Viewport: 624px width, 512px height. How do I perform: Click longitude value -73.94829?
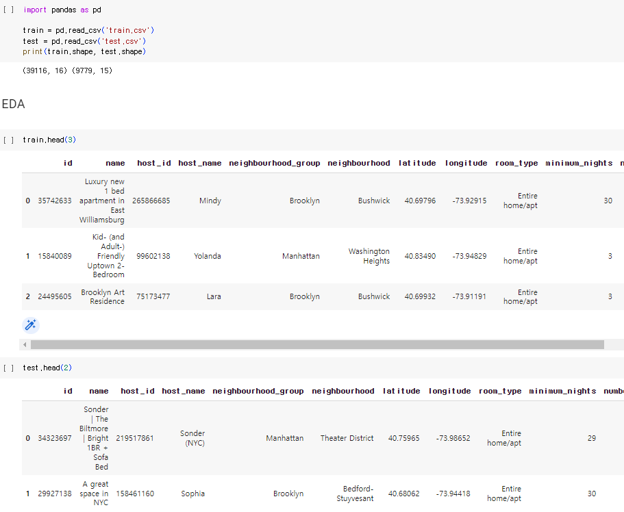(x=469, y=256)
